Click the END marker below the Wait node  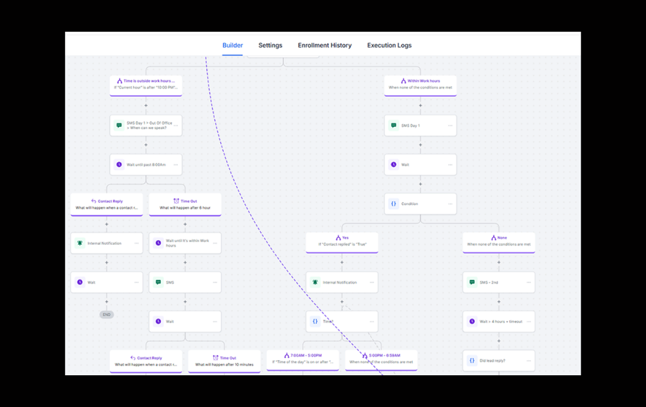pyautogui.click(x=106, y=314)
